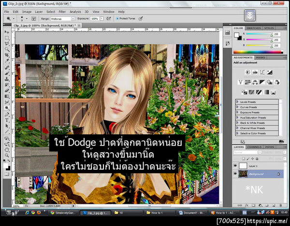This screenshot has height=226, width=290.
Task: Switch to the Masks tab
Action: tap(261, 57)
